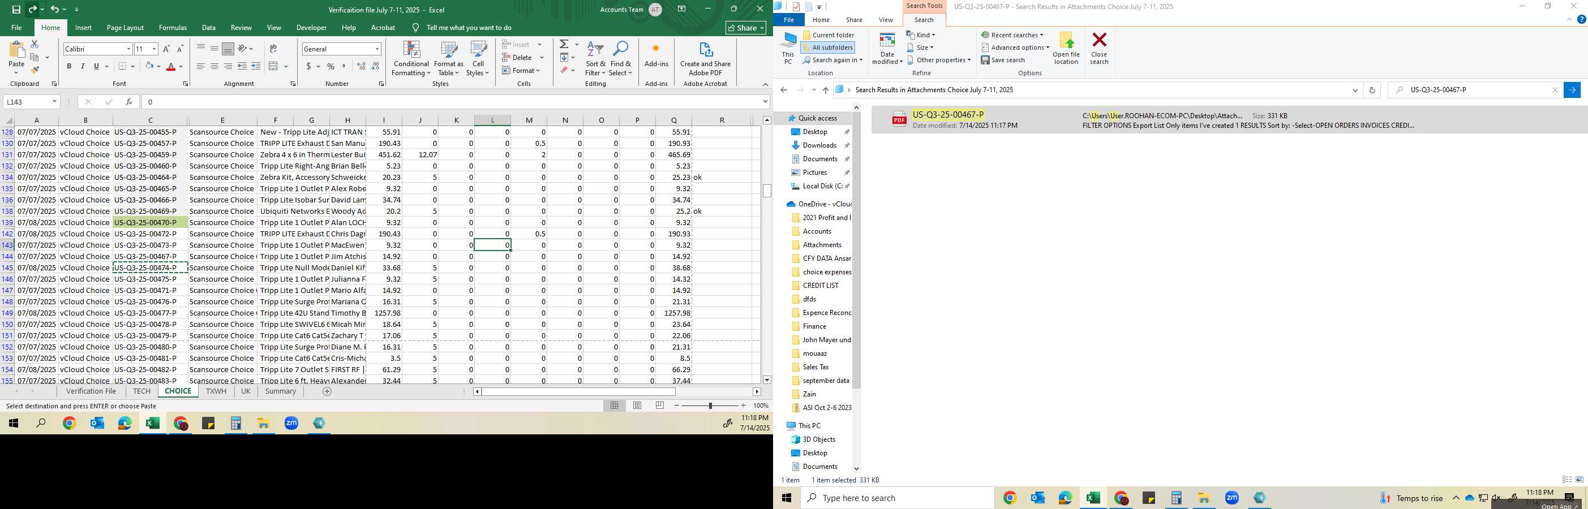Toggle Bottom Align in the Alignment group

pyautogui.click(x=228, y=49)
